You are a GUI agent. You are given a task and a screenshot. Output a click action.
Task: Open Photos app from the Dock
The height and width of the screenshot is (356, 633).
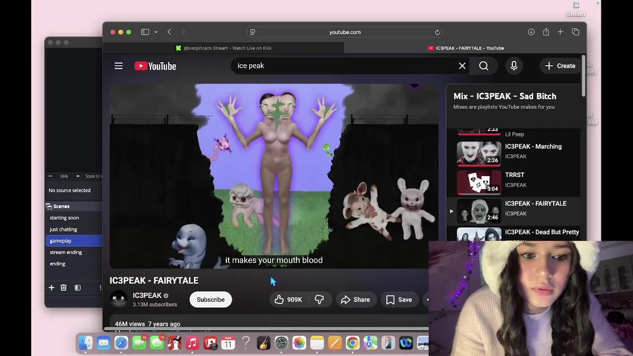pos(299,343)
